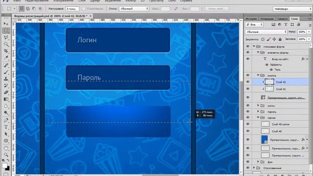The height and width of the screenshot is (176, 313).
Task: Switch to the Символ tab
Action: point(282,19)
